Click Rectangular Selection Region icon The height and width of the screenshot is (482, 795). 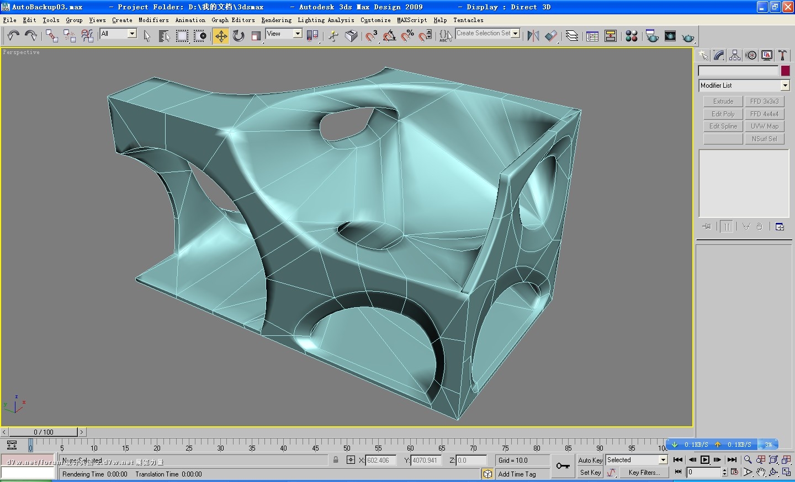tap(182, 36)
